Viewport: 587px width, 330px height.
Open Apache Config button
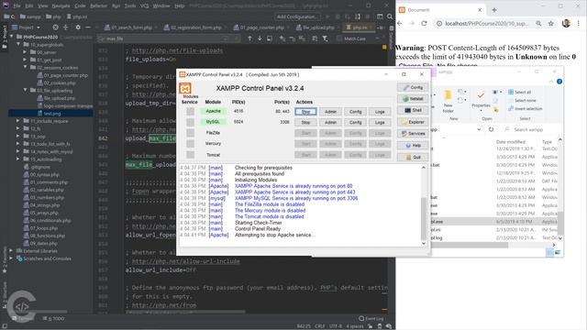pos(355,112)
